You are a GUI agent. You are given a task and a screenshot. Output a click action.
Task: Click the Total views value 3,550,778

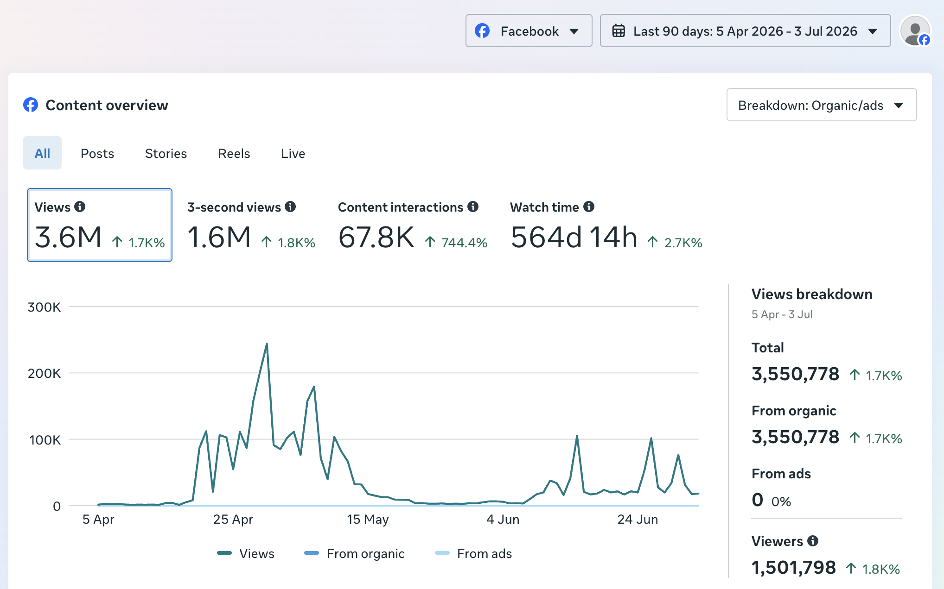pyautogui.click(x=796, y=374)
